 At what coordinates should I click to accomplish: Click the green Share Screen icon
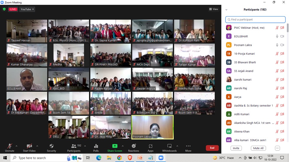point(114,146)
